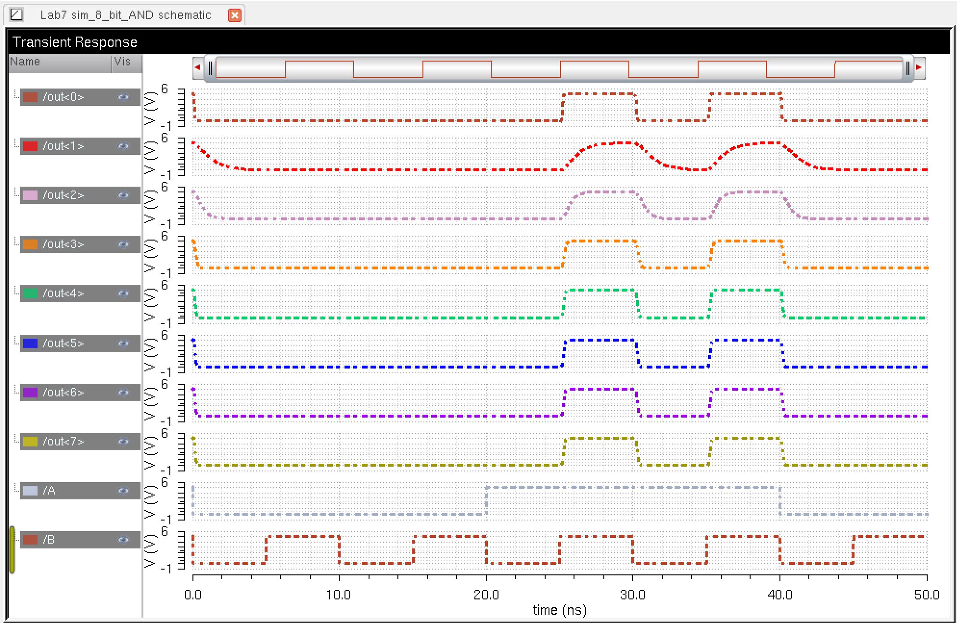Select the /out<4> signal name

pos(64,293)
